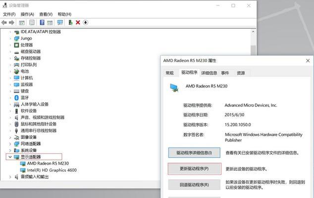
Task: Click the mouse icon beside 鼠标和其他指针设备
Action: click(x=17, y=124)
